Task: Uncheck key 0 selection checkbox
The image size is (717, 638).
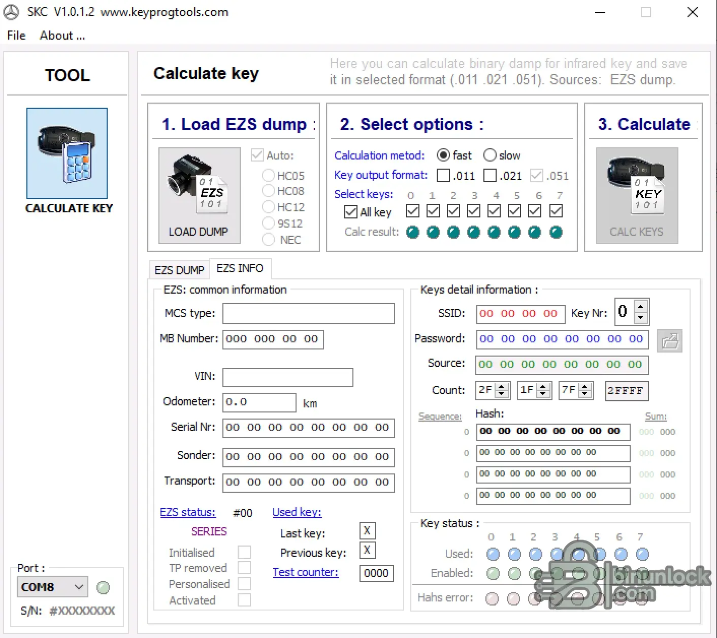Action: pos(413,211)
